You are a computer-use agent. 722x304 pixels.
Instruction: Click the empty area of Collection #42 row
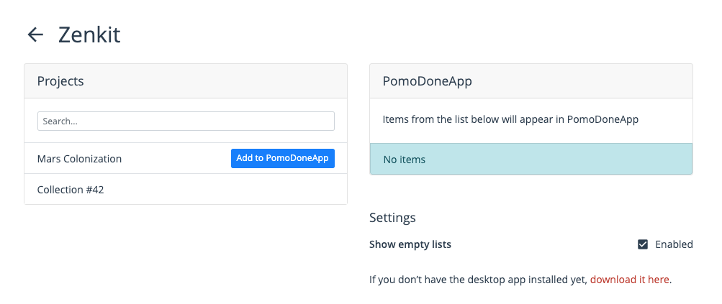225,190
